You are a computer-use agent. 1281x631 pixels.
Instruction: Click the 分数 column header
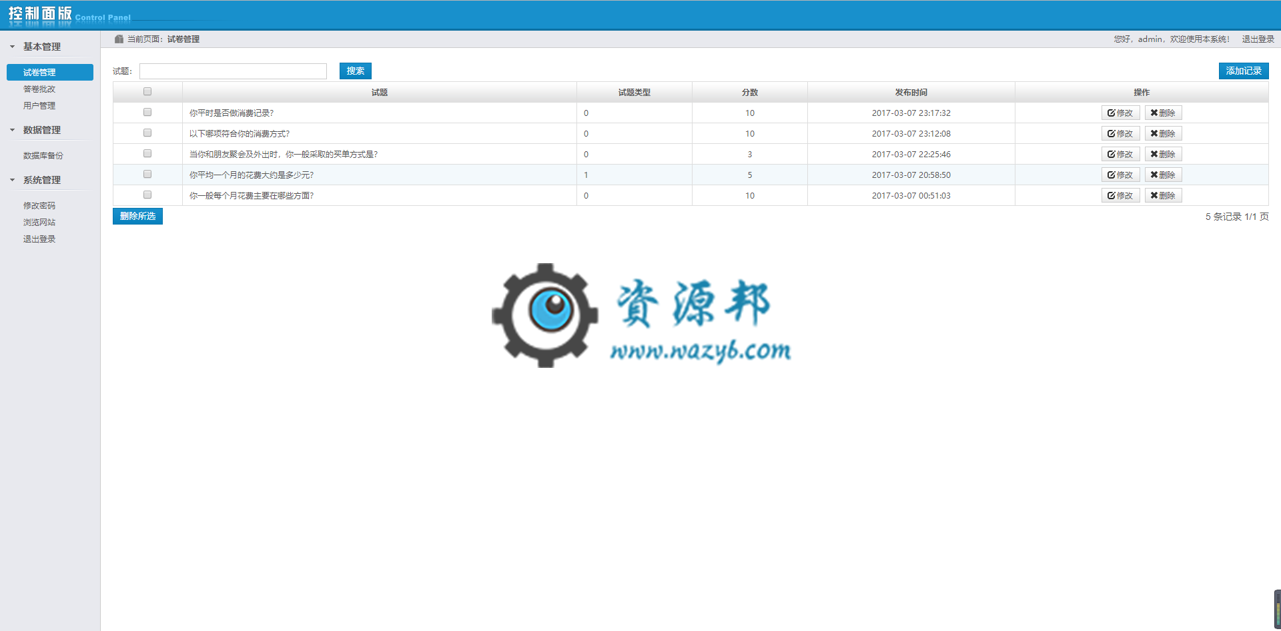tap(750, 93)
